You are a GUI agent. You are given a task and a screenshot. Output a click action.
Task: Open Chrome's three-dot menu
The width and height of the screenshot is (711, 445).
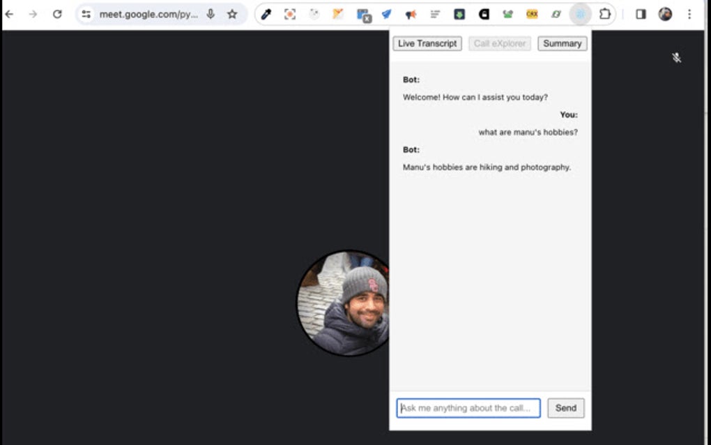(x=689, y=14)
